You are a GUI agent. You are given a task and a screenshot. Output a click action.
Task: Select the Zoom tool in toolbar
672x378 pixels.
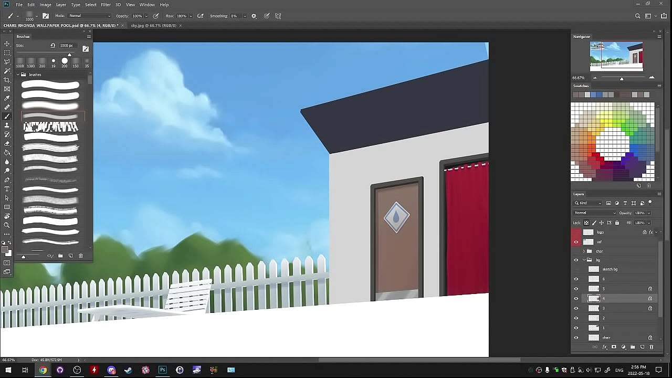[x=7, y=225]
